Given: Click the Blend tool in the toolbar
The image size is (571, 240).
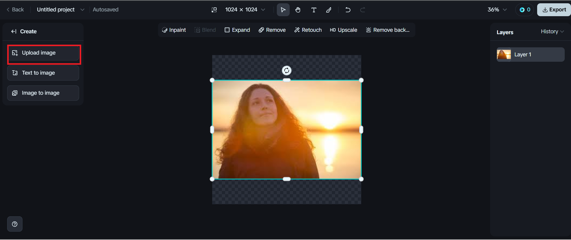Looking at the screenshot, I should coord(205,30).
